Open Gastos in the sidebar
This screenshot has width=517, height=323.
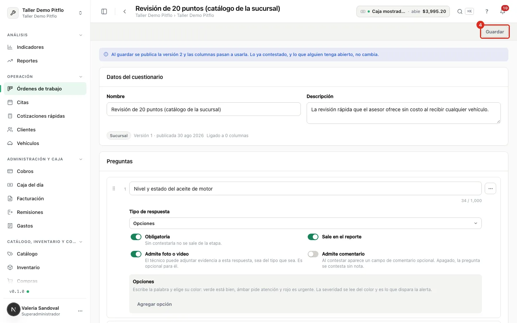45,226
